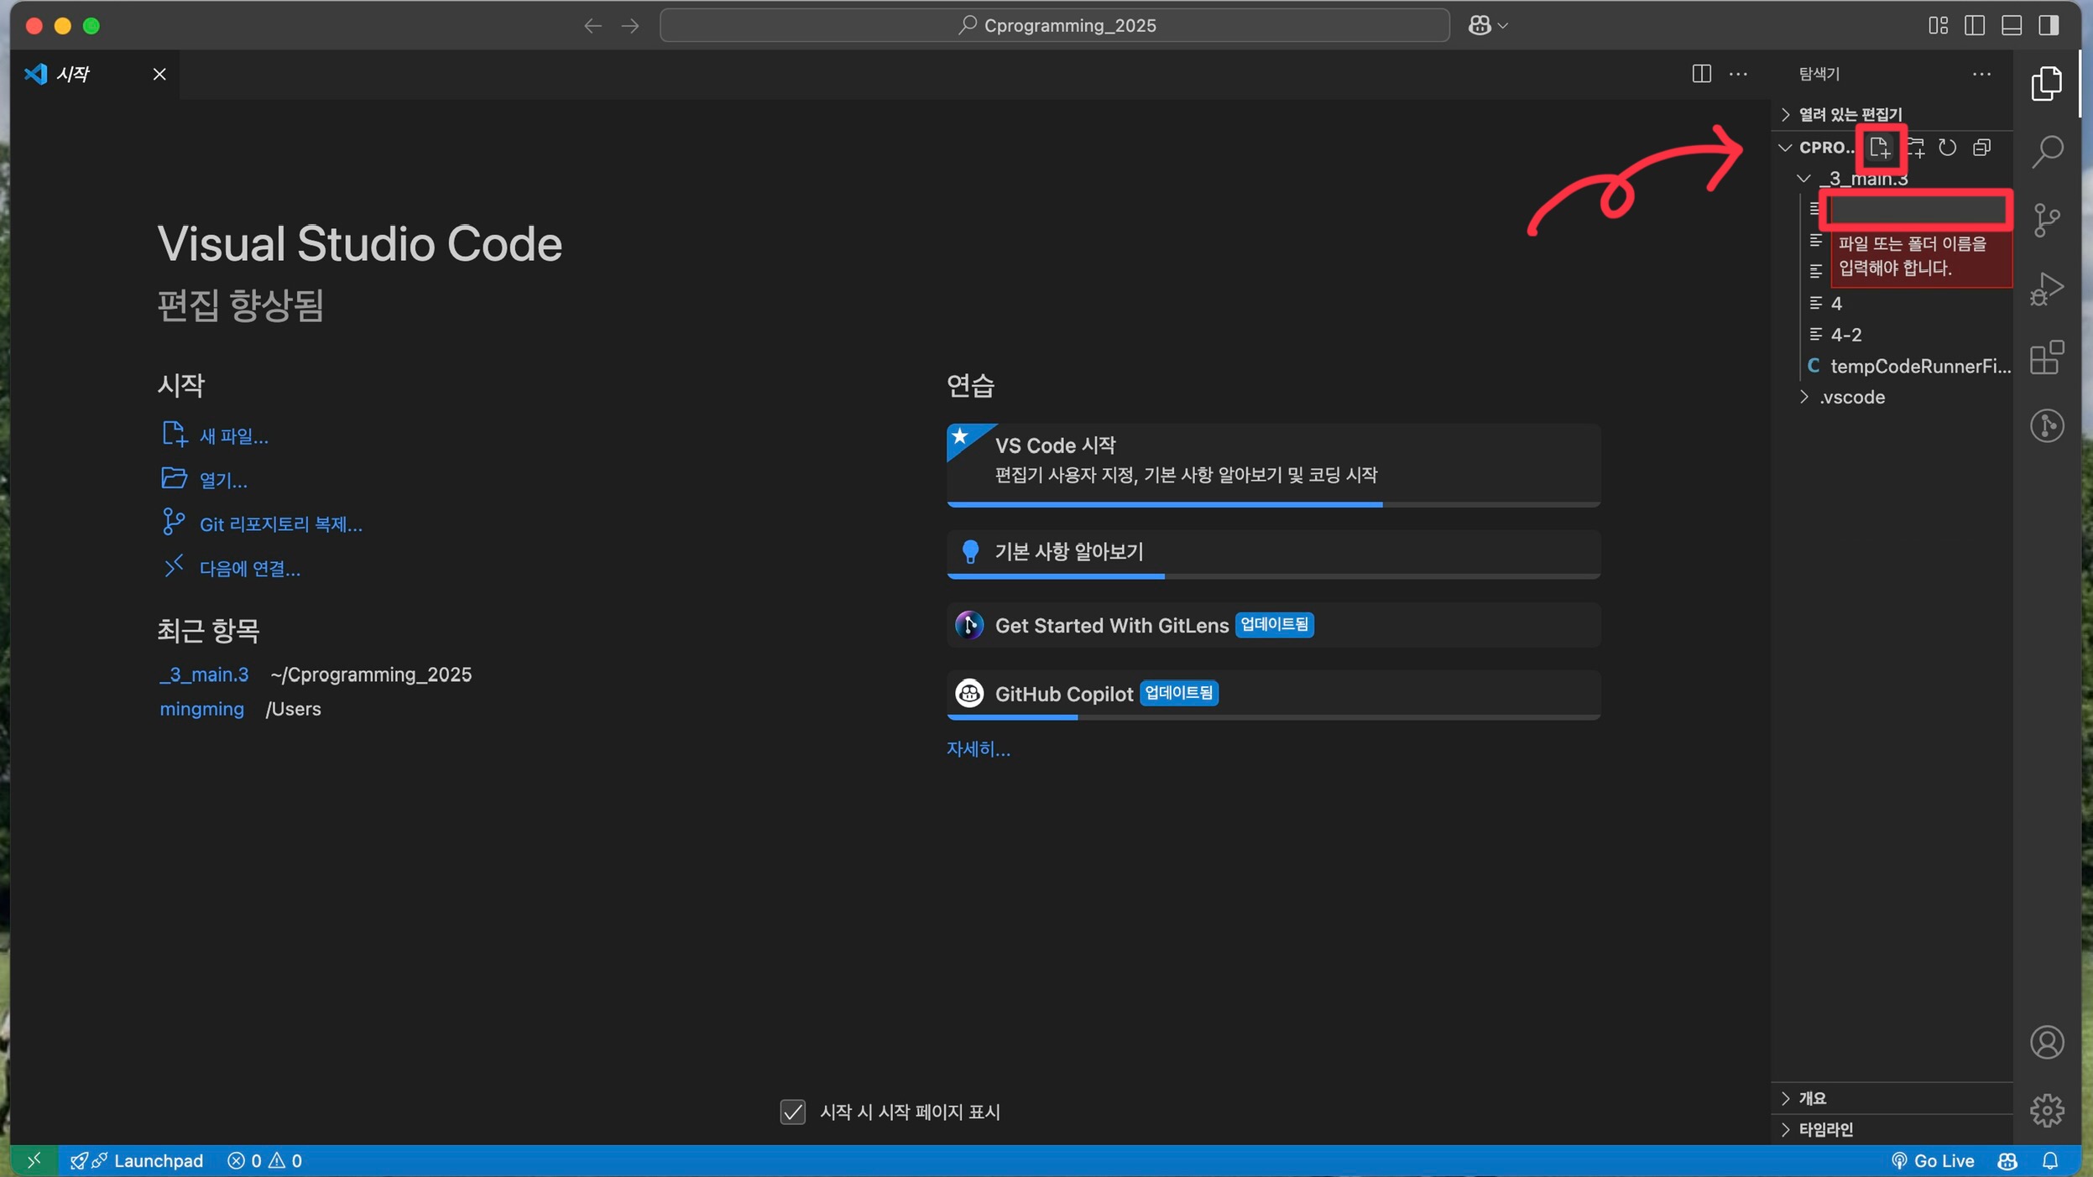Open recent item 'mingming'
Image resolution: width=2093 pixels, height=1177 pixels.
(x=201, y=709)
